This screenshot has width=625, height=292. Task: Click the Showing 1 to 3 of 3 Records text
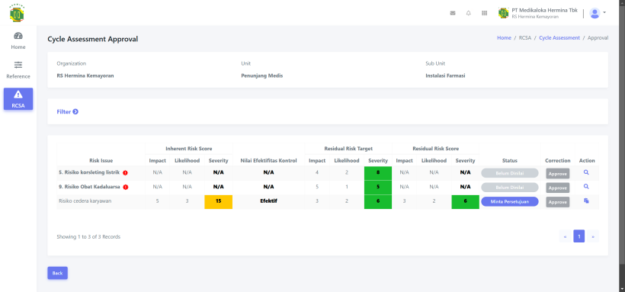tap(88, 237)
